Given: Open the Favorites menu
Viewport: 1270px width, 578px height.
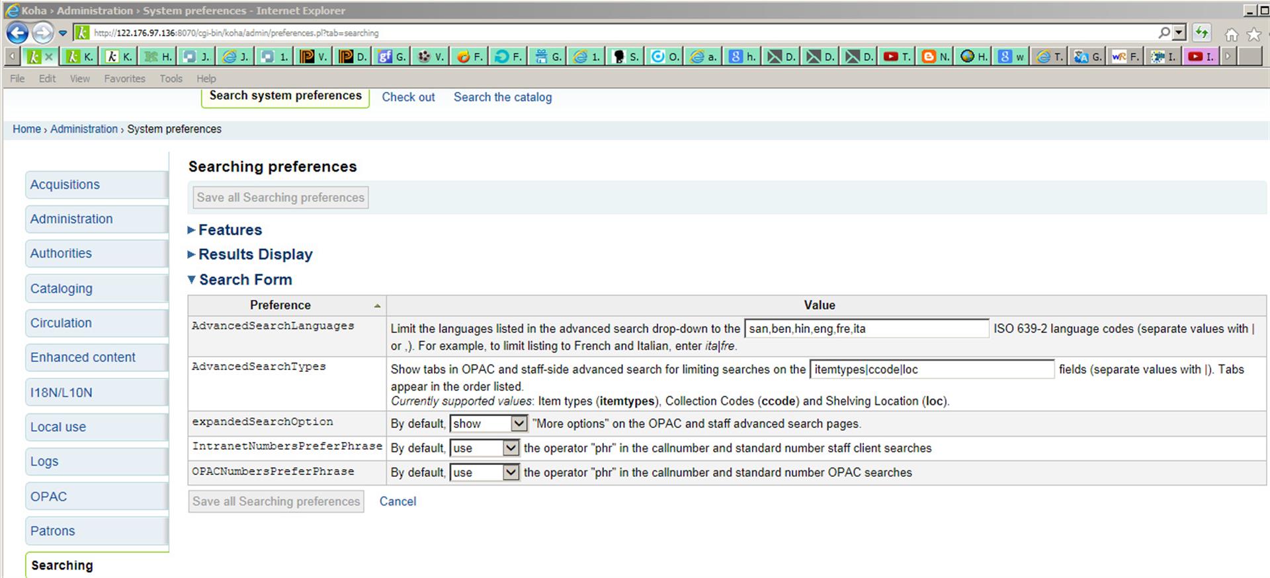Looking at the screenshot, I should (124, 79).
